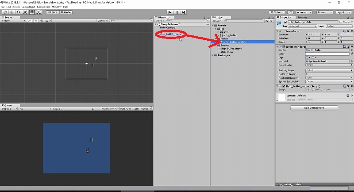Toggle ship_bullet_prefab active checkbox
This screenshot has height=192, width=354.
pos(285,22)
